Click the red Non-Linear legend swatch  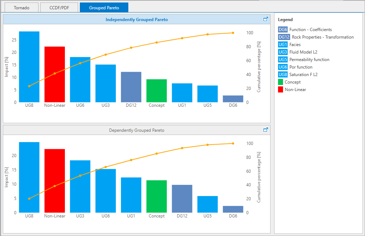[x=281, y=90]
